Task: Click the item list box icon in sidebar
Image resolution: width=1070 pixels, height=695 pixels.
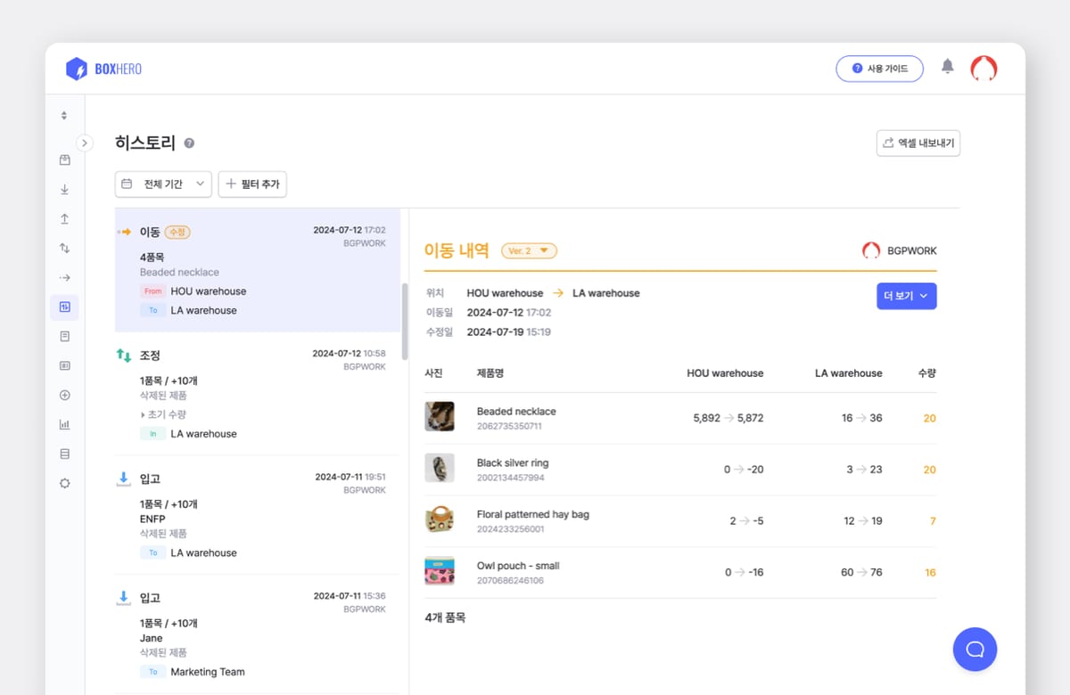Action: pos(64,160)
